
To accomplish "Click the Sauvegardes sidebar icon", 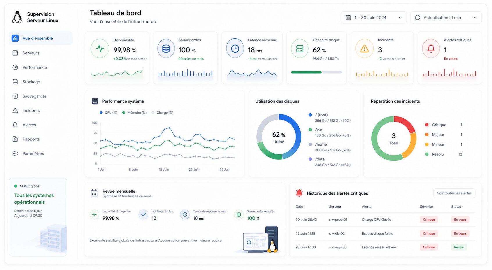I will click(x=15, y=96).
